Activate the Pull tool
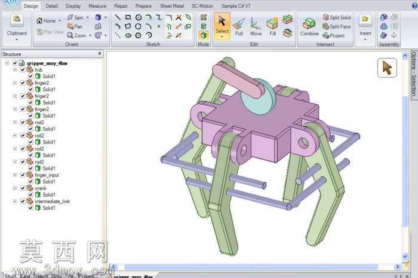Viewport: 418px width, 278px height. pyautogui.click(x=239, y=27)
